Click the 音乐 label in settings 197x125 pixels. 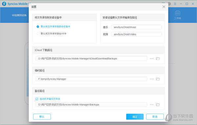click(x=105, y=27)
